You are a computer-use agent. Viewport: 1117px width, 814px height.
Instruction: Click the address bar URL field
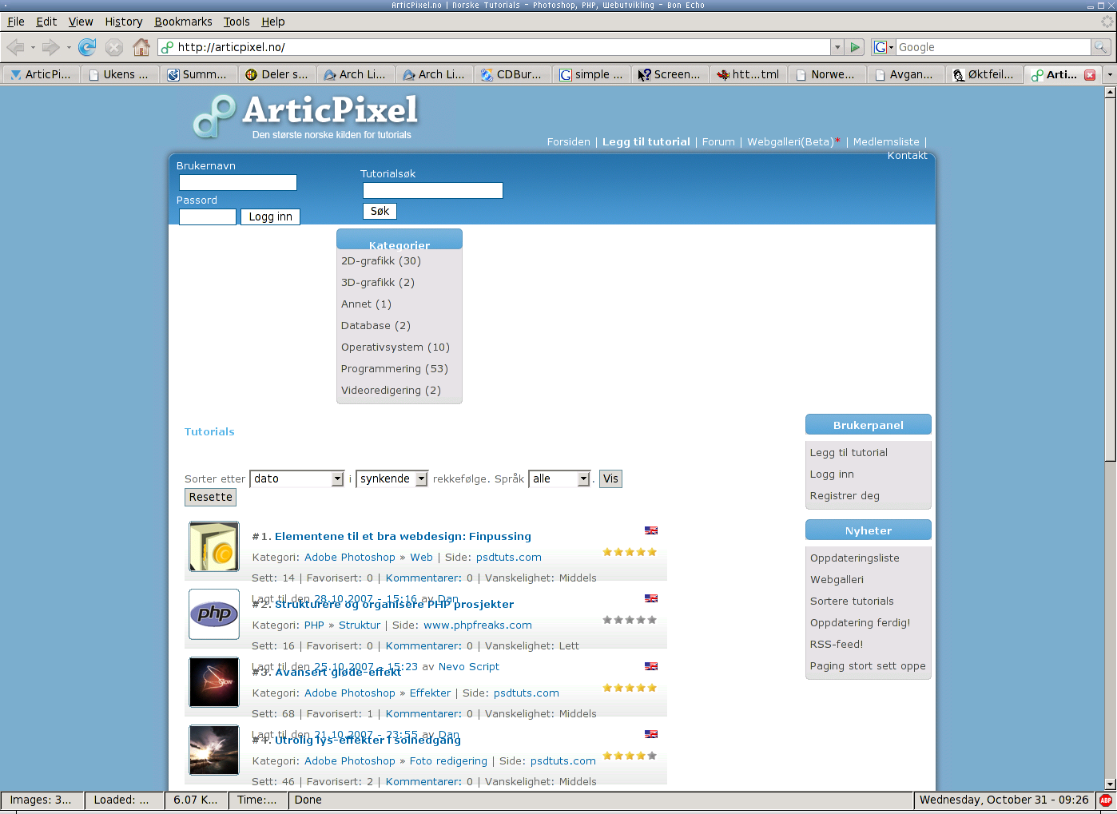[x=495, y=47]
